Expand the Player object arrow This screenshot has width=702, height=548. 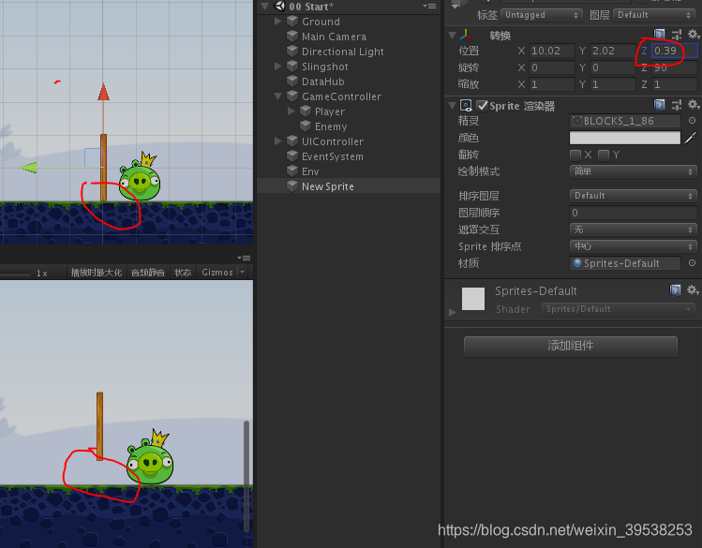[x=291, y=111]
